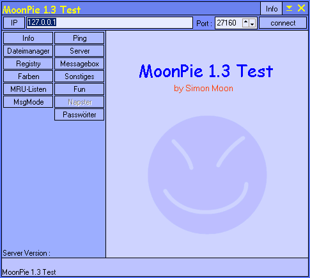The width and height of the screenshot is (310, 278).
Task: Open the Info button in title bar
Action: click(x=272, y=9)
